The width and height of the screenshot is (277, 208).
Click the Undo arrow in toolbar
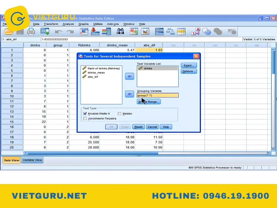pos(59,32)
